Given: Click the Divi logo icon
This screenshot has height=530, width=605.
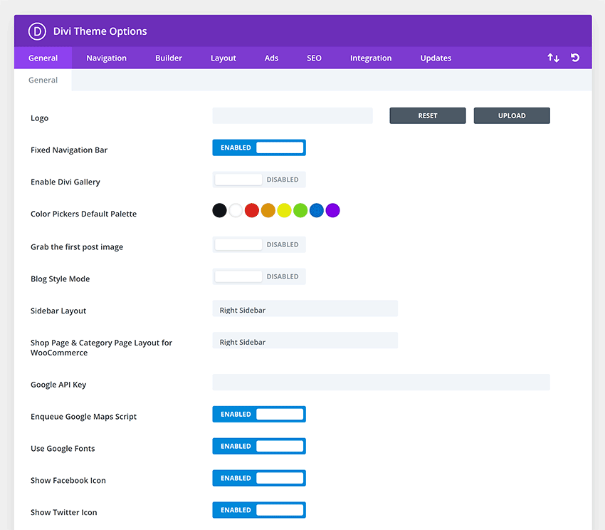Looking at the screenshot, I should (x=37, y=31).
